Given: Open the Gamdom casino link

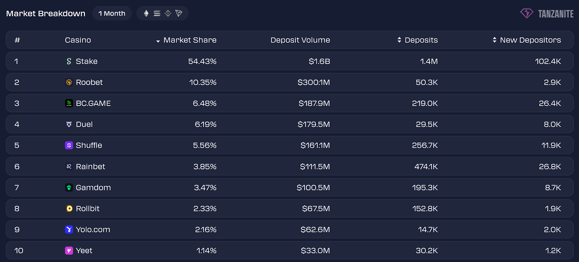Looking at the screenshot, I should point(93,187).
